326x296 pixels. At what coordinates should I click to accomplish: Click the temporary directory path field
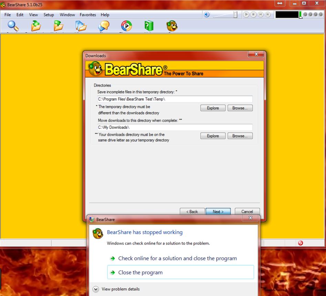tap(175, 99)
